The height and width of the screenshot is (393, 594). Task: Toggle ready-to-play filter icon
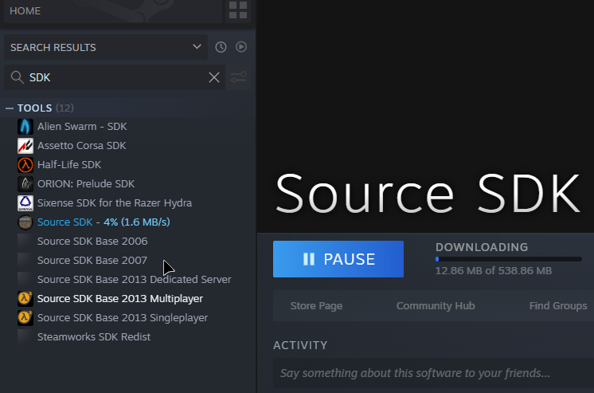pyautogui.click(x=241, y=47)
